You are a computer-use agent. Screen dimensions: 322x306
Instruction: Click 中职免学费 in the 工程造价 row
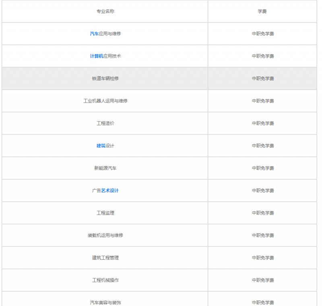tap(263, 123)
